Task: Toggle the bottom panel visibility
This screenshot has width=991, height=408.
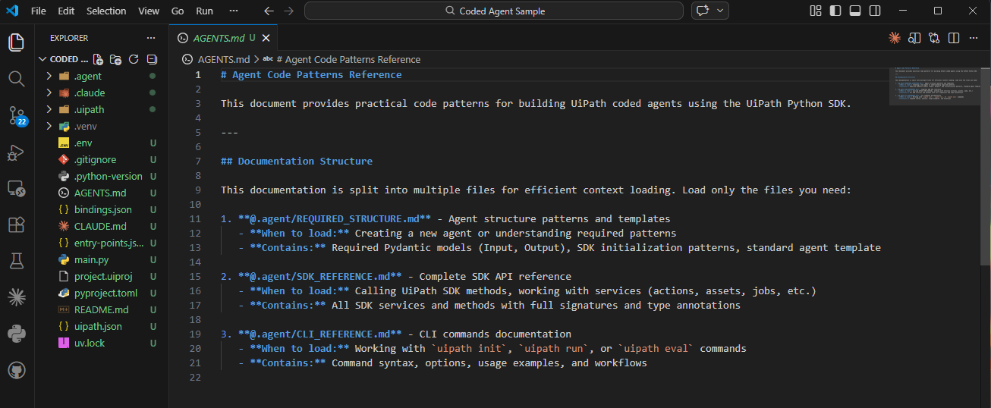Action: tap(855, 11)
